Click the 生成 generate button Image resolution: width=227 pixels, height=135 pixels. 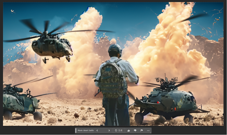(119, 130)
